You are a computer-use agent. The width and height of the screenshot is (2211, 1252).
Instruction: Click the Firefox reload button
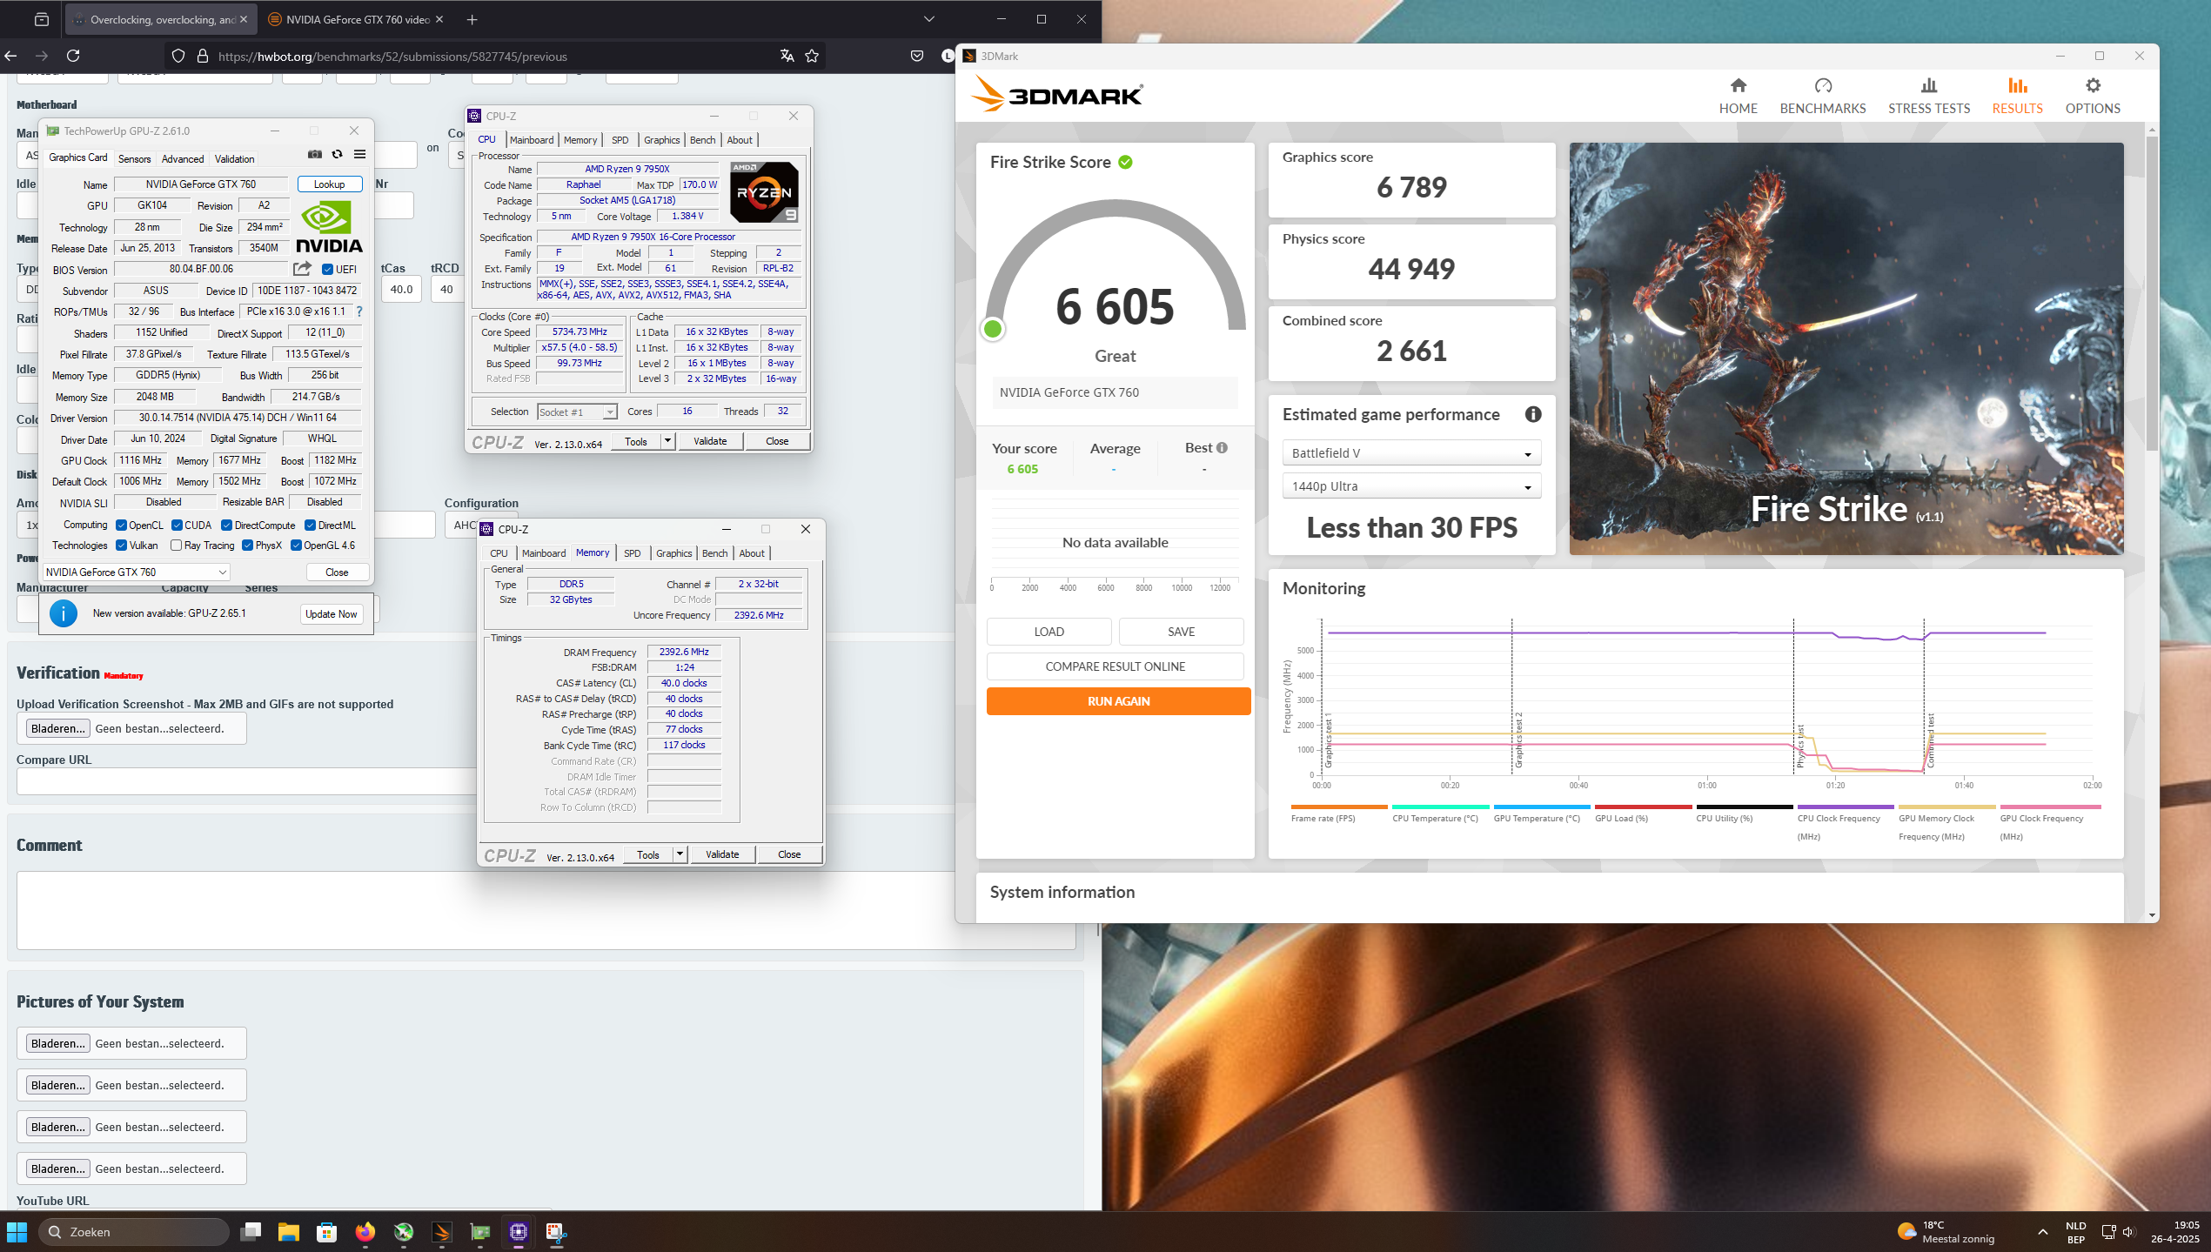coord(73,56)
